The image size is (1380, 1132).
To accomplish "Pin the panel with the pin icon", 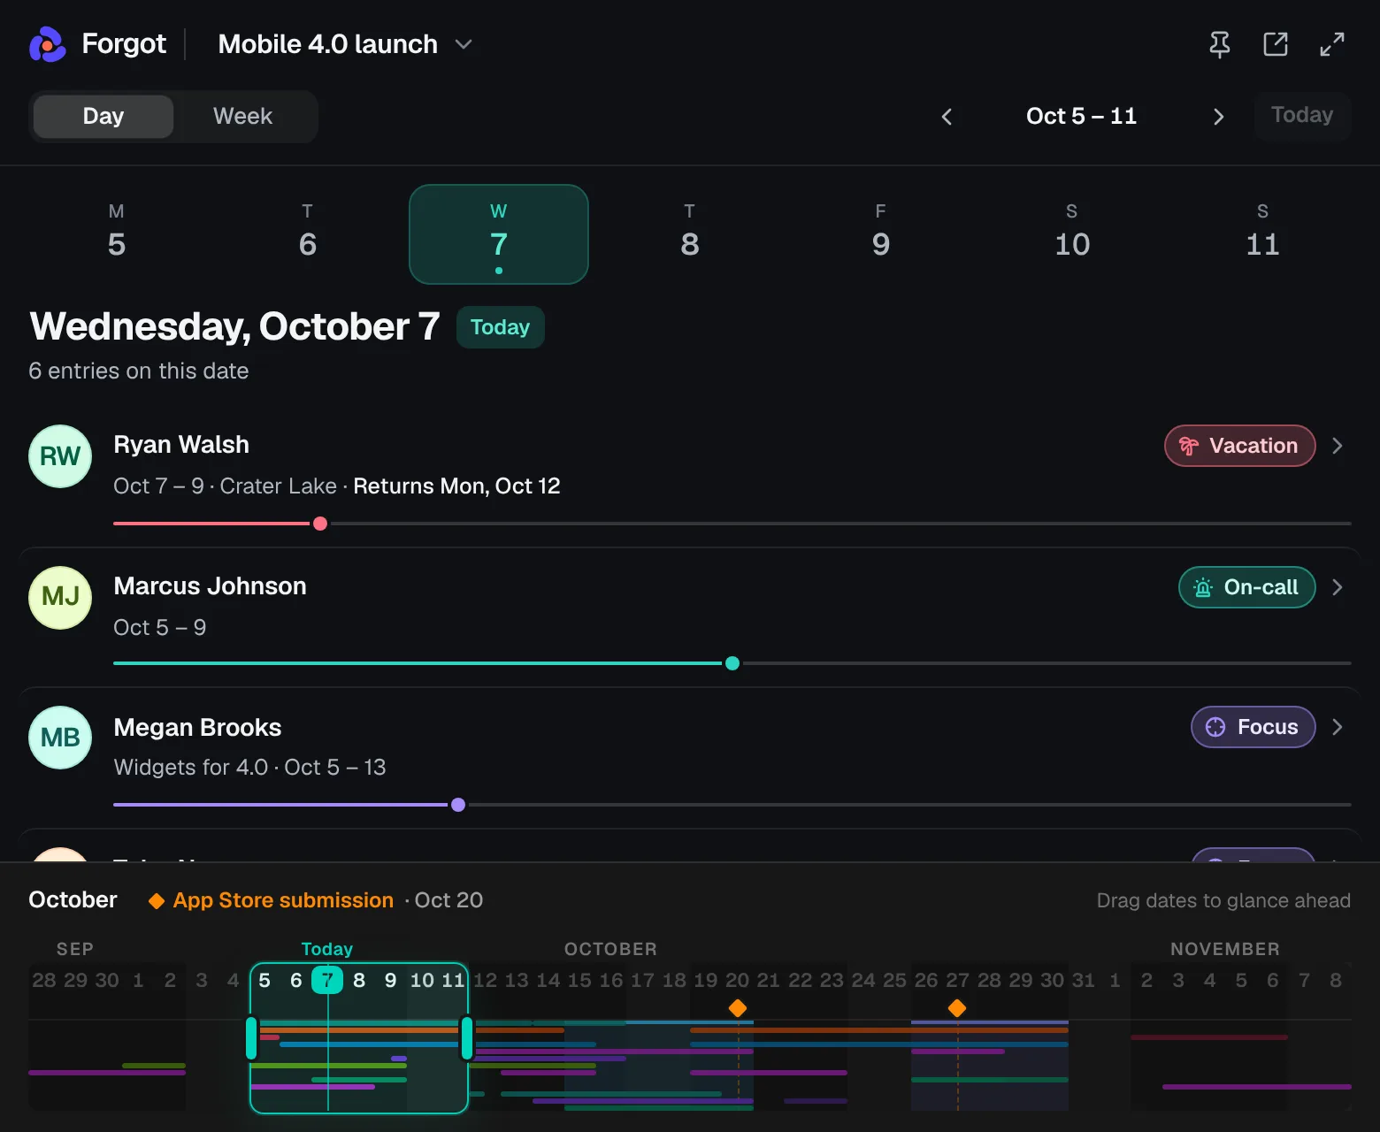I will point(1219,44).
